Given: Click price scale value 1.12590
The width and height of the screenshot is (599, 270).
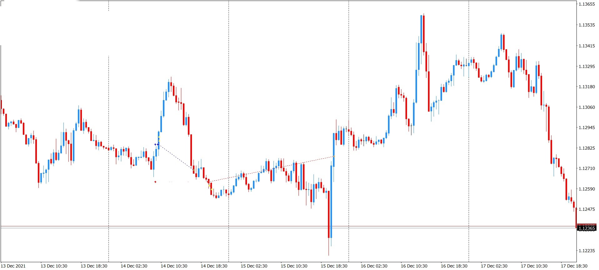Looking at the screenshot, I should pyautogui.click(x=586, y=189).
